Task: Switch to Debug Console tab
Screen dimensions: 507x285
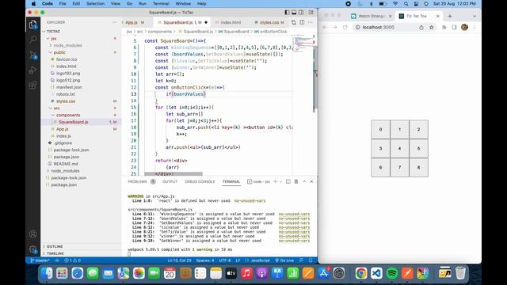Action: pos(200,181)
